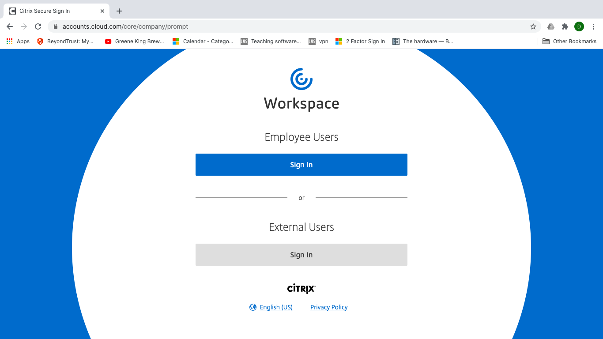Open the Other Bookmarks folder
Screen dimensions: 603x339
(569, 41)
